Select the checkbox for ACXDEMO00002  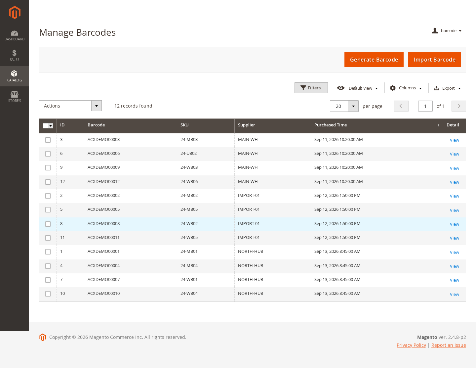click(x=48, y=196)
